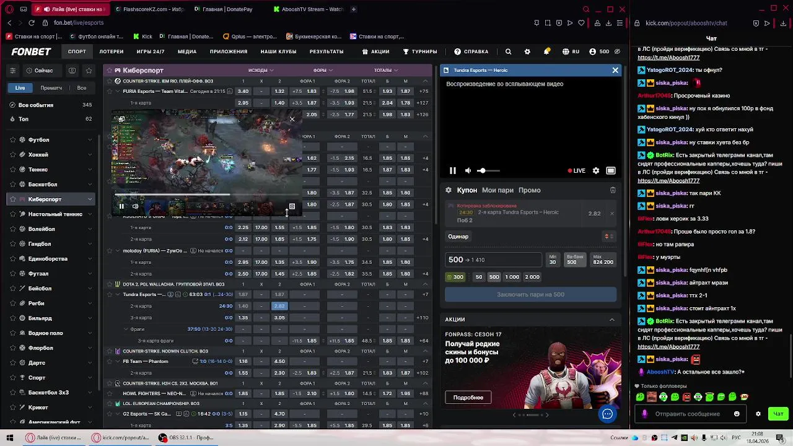Viewport: 793px width, 446px height.
Task: Open emoji picker in Kick chat input
Action: coord(737,414)
